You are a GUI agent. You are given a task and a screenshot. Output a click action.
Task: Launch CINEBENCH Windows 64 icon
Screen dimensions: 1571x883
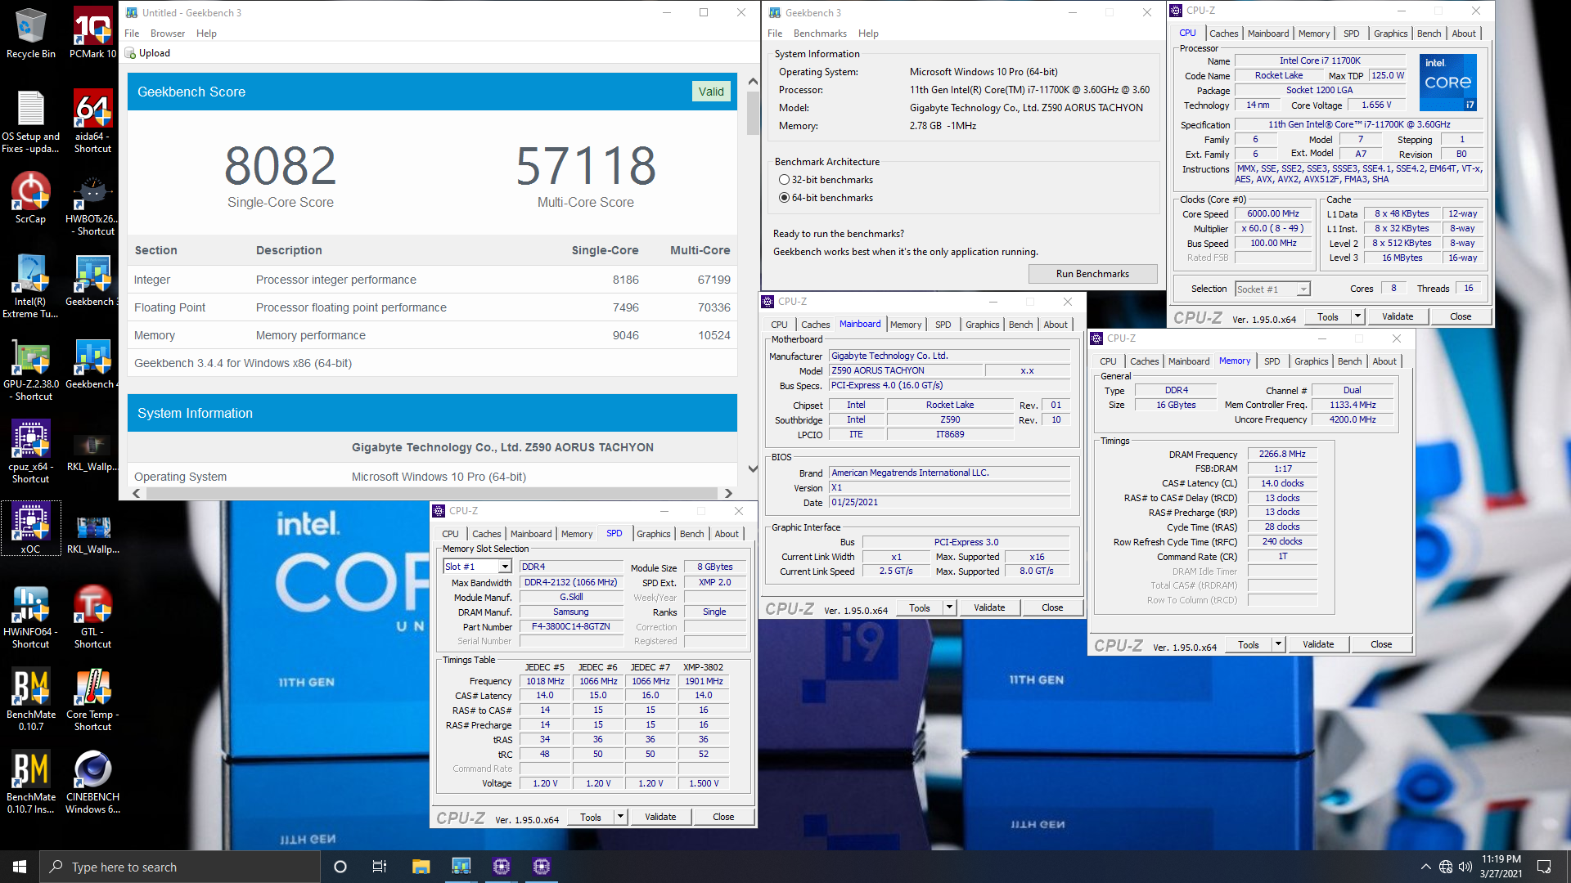coord(92,782)
